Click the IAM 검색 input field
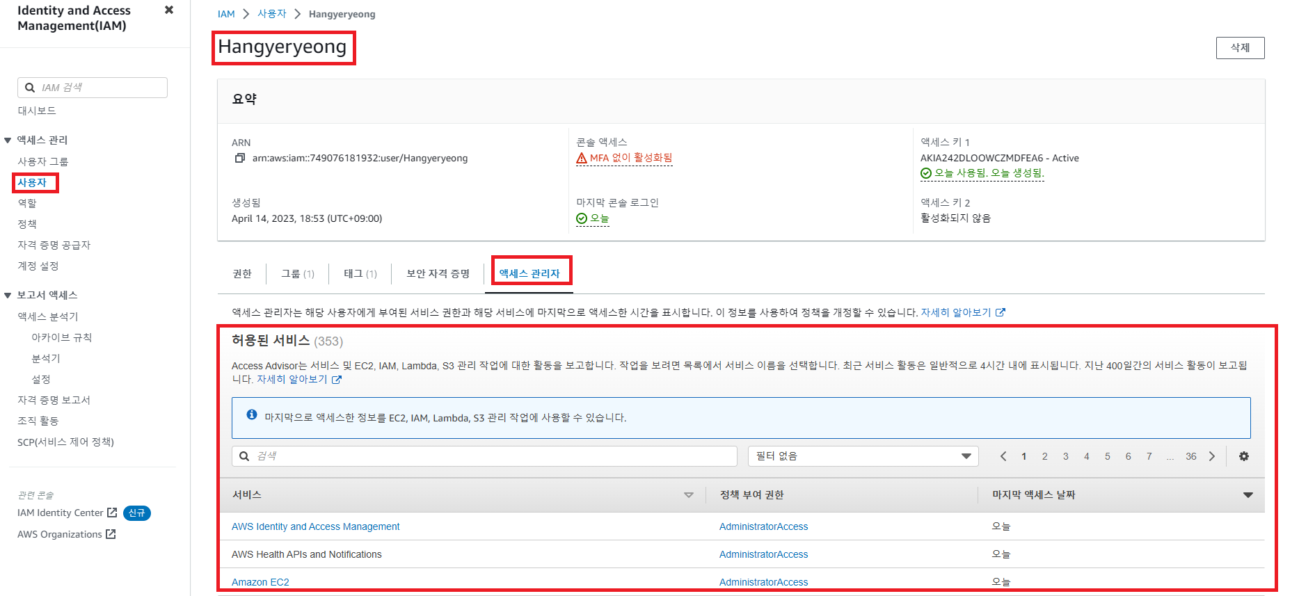 93,88
